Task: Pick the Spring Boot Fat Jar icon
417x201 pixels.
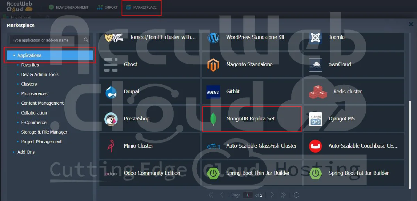Action: tap(316, 173)
